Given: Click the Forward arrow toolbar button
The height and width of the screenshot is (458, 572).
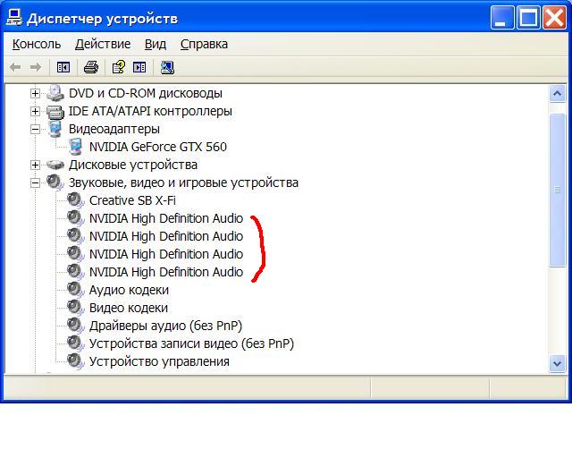Looking at the screenshot, I should [x=36, y=68].
